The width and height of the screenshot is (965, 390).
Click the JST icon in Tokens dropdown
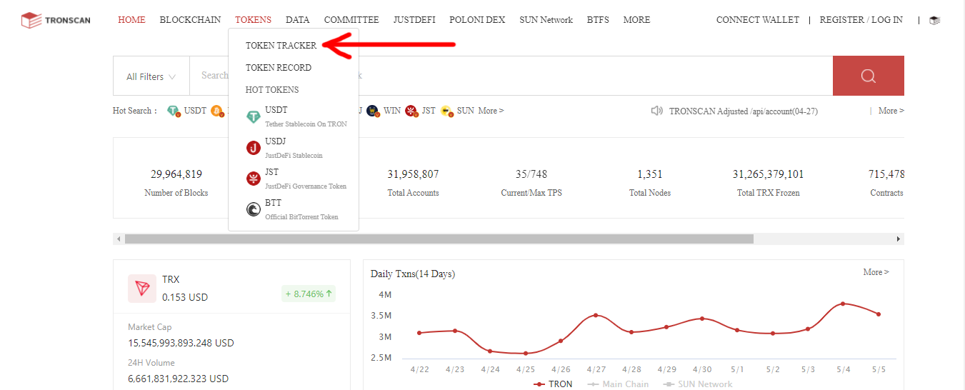click(x=253, y=179)
